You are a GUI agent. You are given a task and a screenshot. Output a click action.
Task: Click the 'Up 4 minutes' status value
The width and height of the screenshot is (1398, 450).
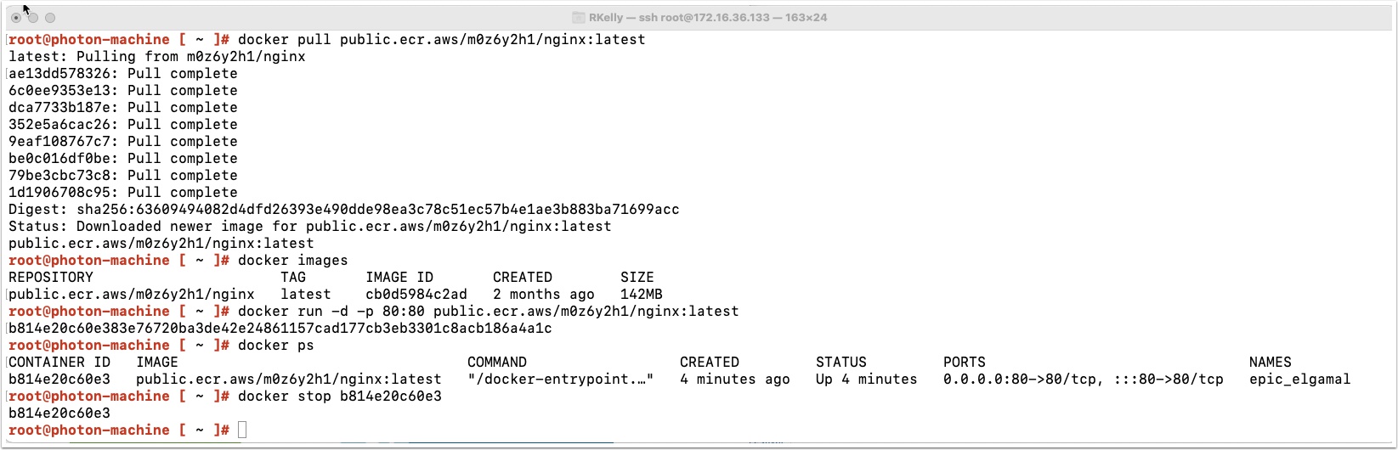867,380
